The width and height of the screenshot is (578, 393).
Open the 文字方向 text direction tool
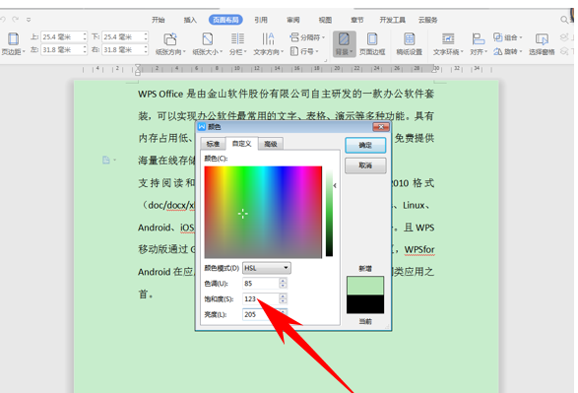click(x=268, y=43)
